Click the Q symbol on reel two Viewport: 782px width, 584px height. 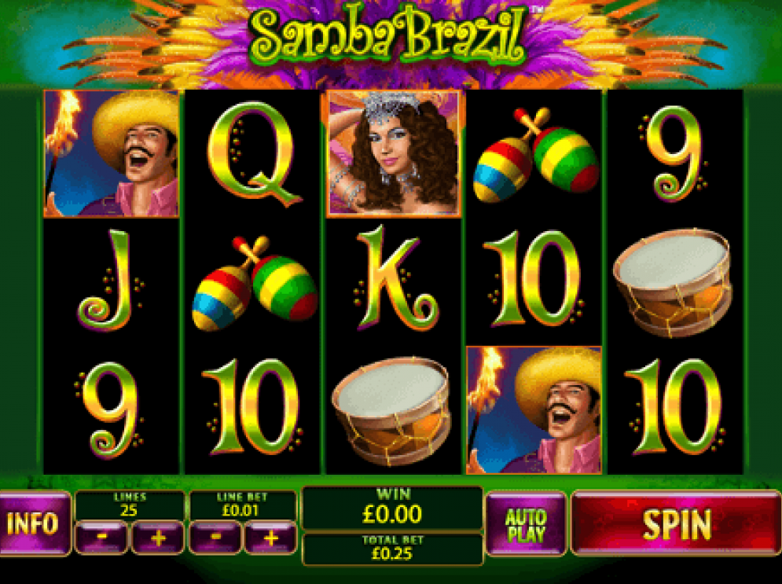pos(253,153)
